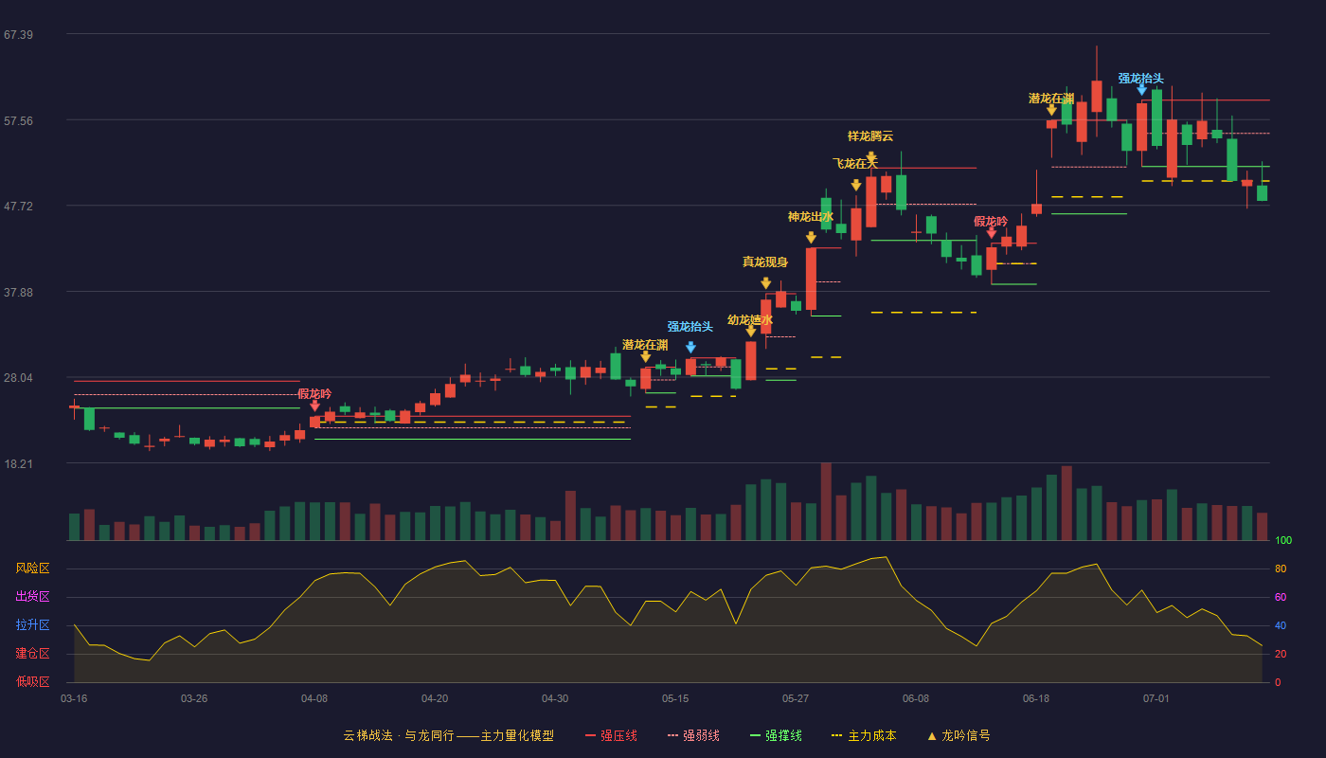Click the 47.72 price axis label

pos(18,207)
